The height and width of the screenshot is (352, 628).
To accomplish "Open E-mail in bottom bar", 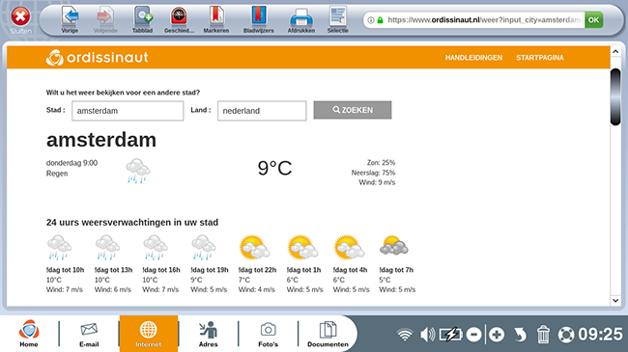I will pyautogui.click(x=89, y=334).
